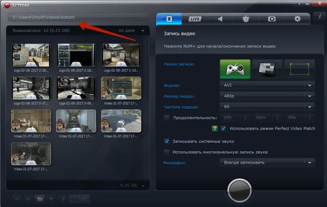
Task: Enable the Продолжительность checkbox
Action: (167, 118)
